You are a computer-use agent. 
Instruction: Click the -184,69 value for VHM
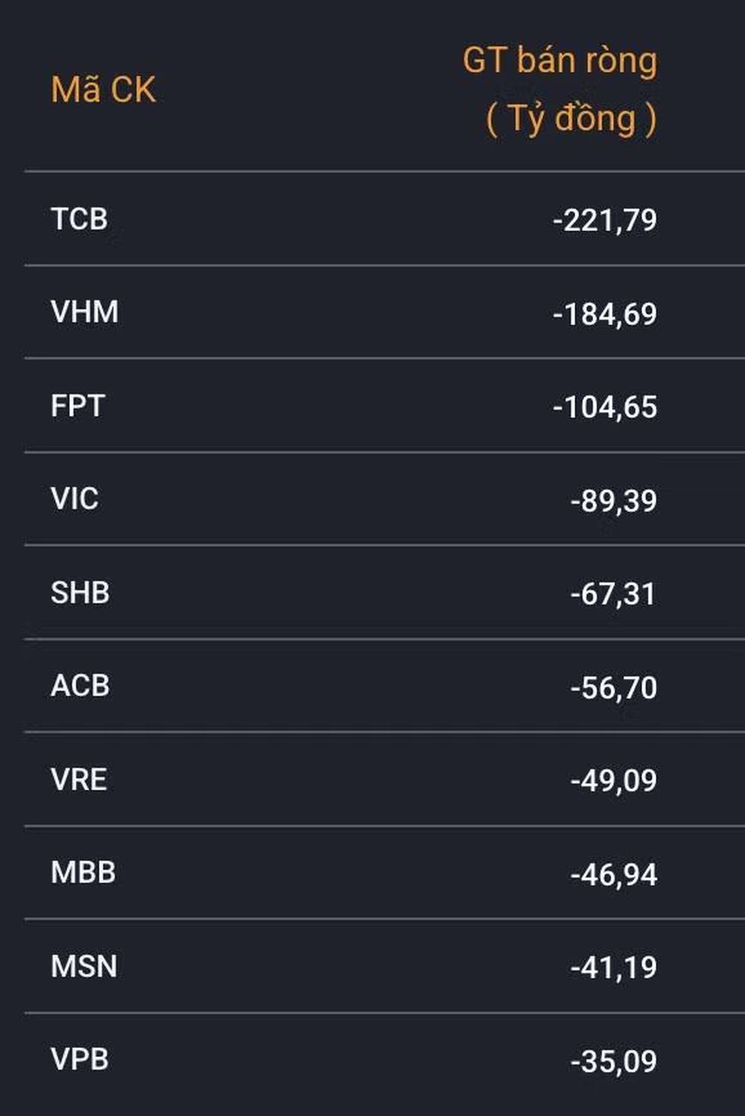605,314
